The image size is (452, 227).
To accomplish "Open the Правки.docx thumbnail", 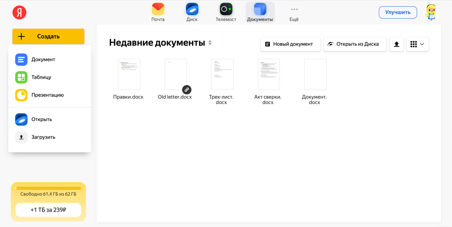I will (129, 74).
